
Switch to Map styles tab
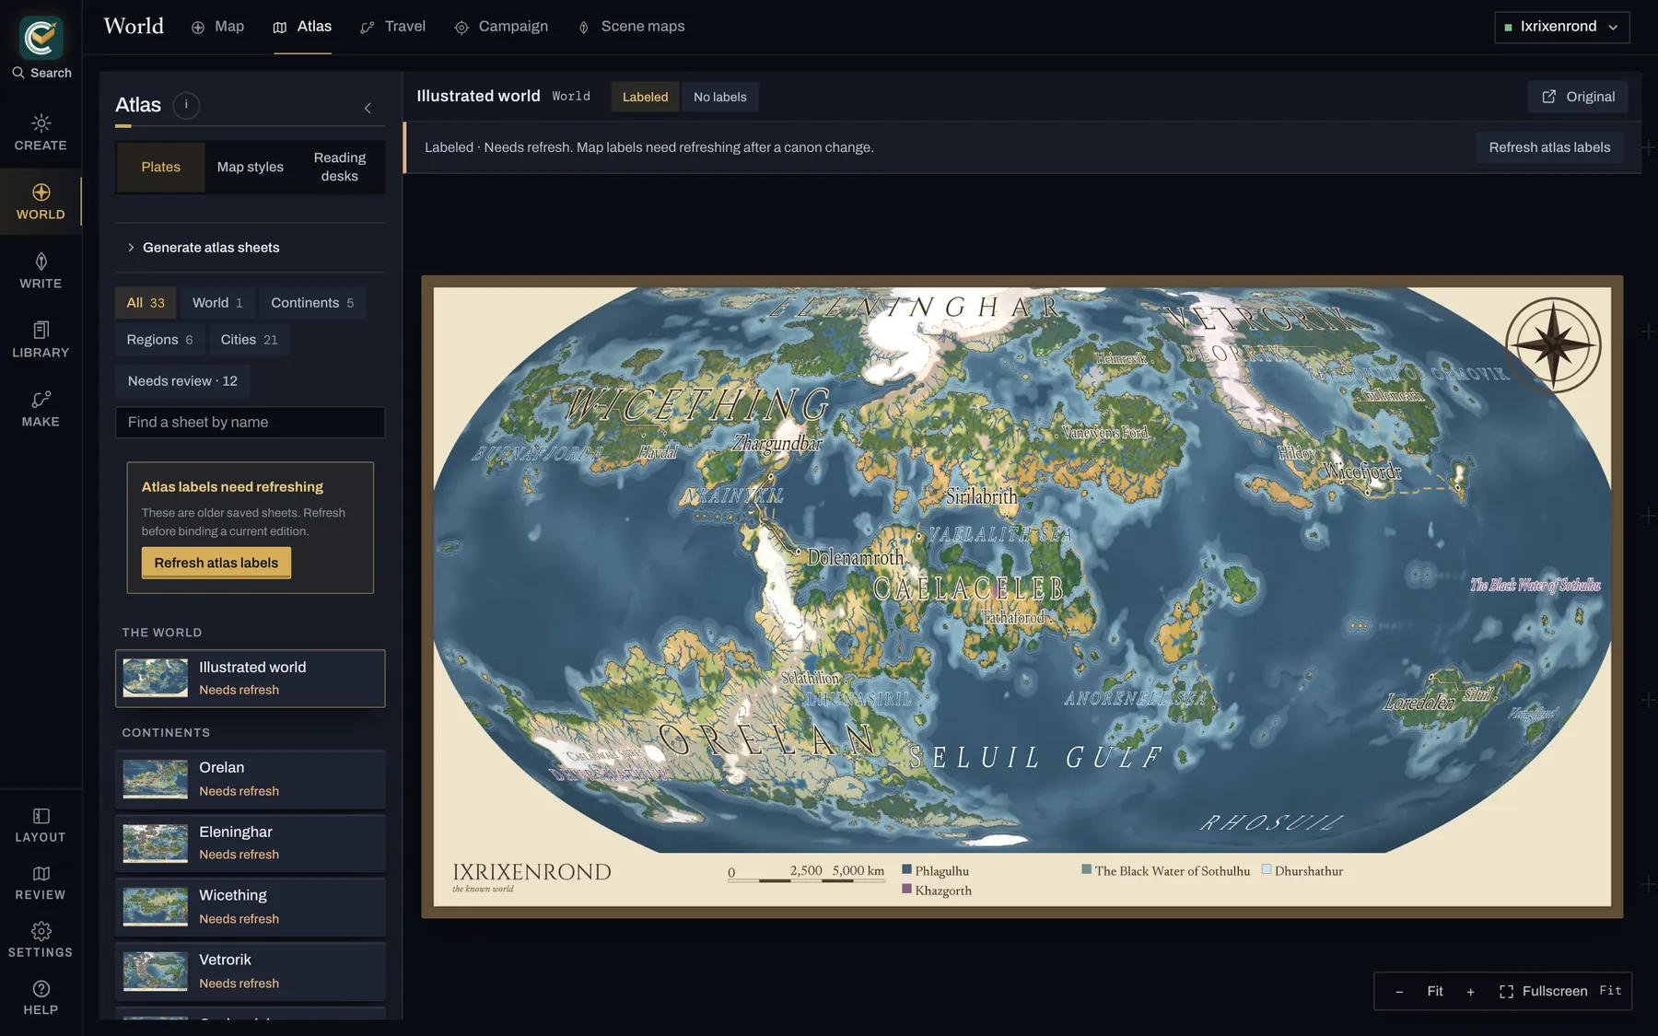(x=251, y=167)
